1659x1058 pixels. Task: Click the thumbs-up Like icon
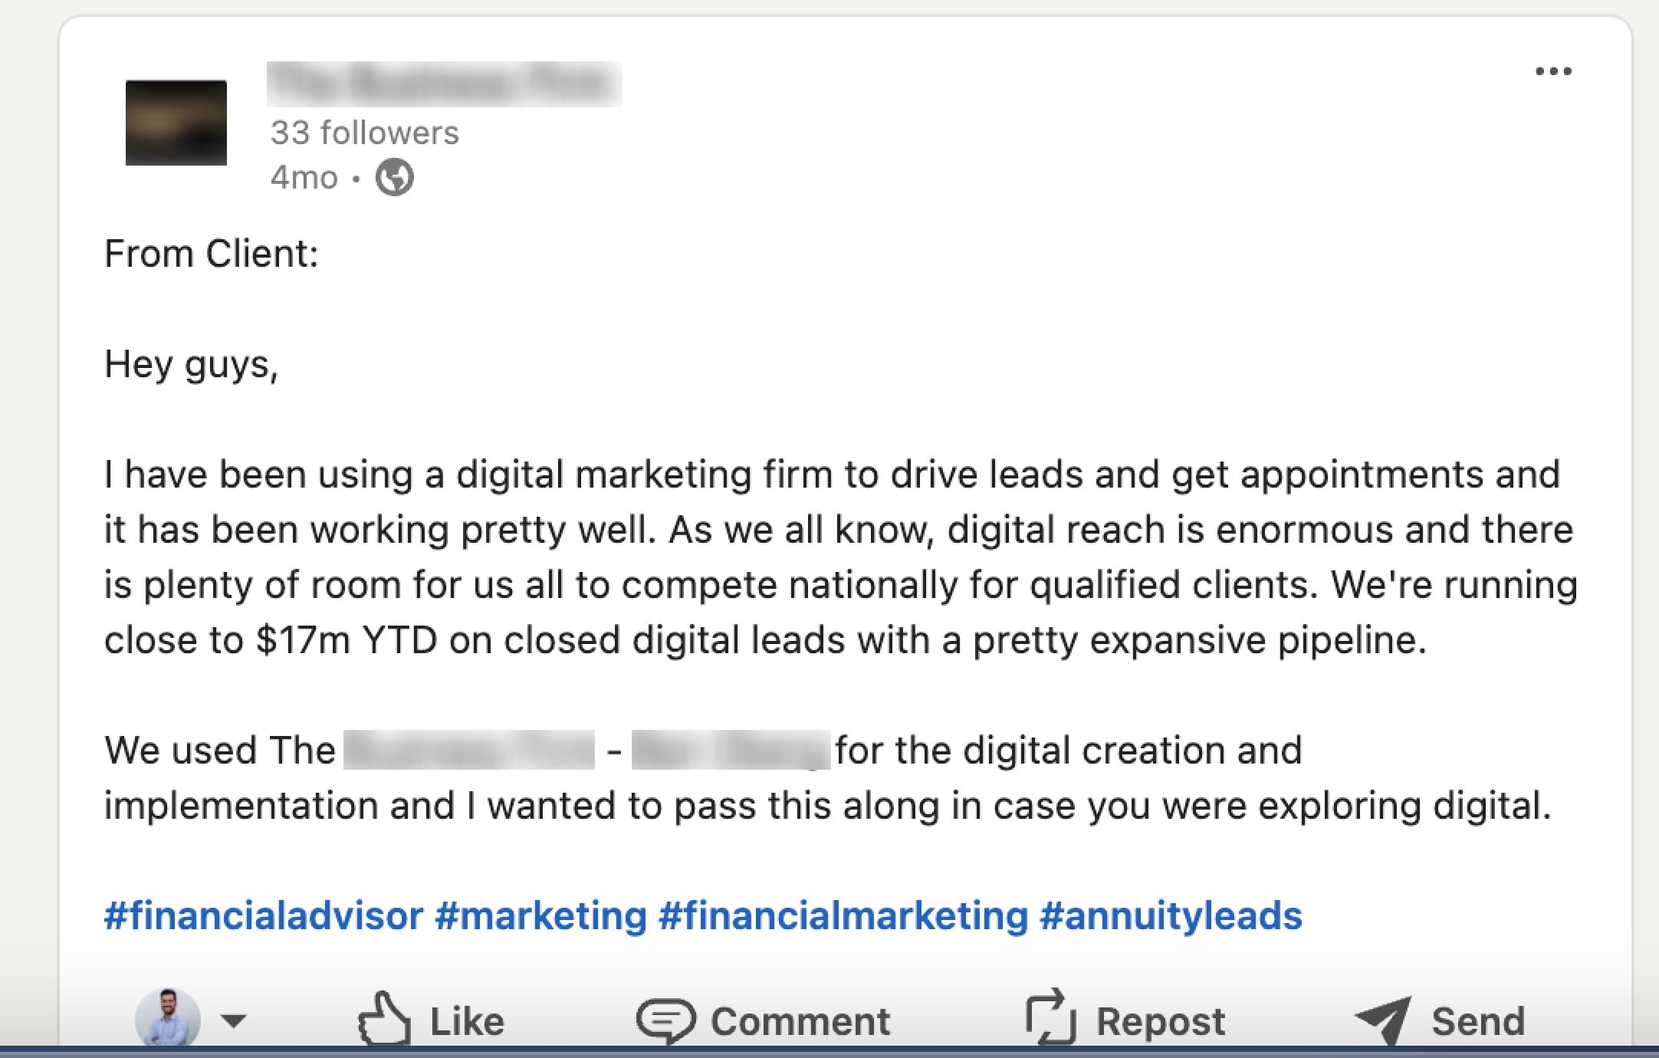coord(383,1018)
